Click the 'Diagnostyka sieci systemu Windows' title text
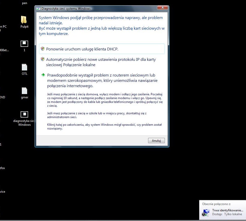This screenshot has height=221, width=246. click(x=66, y=9)
